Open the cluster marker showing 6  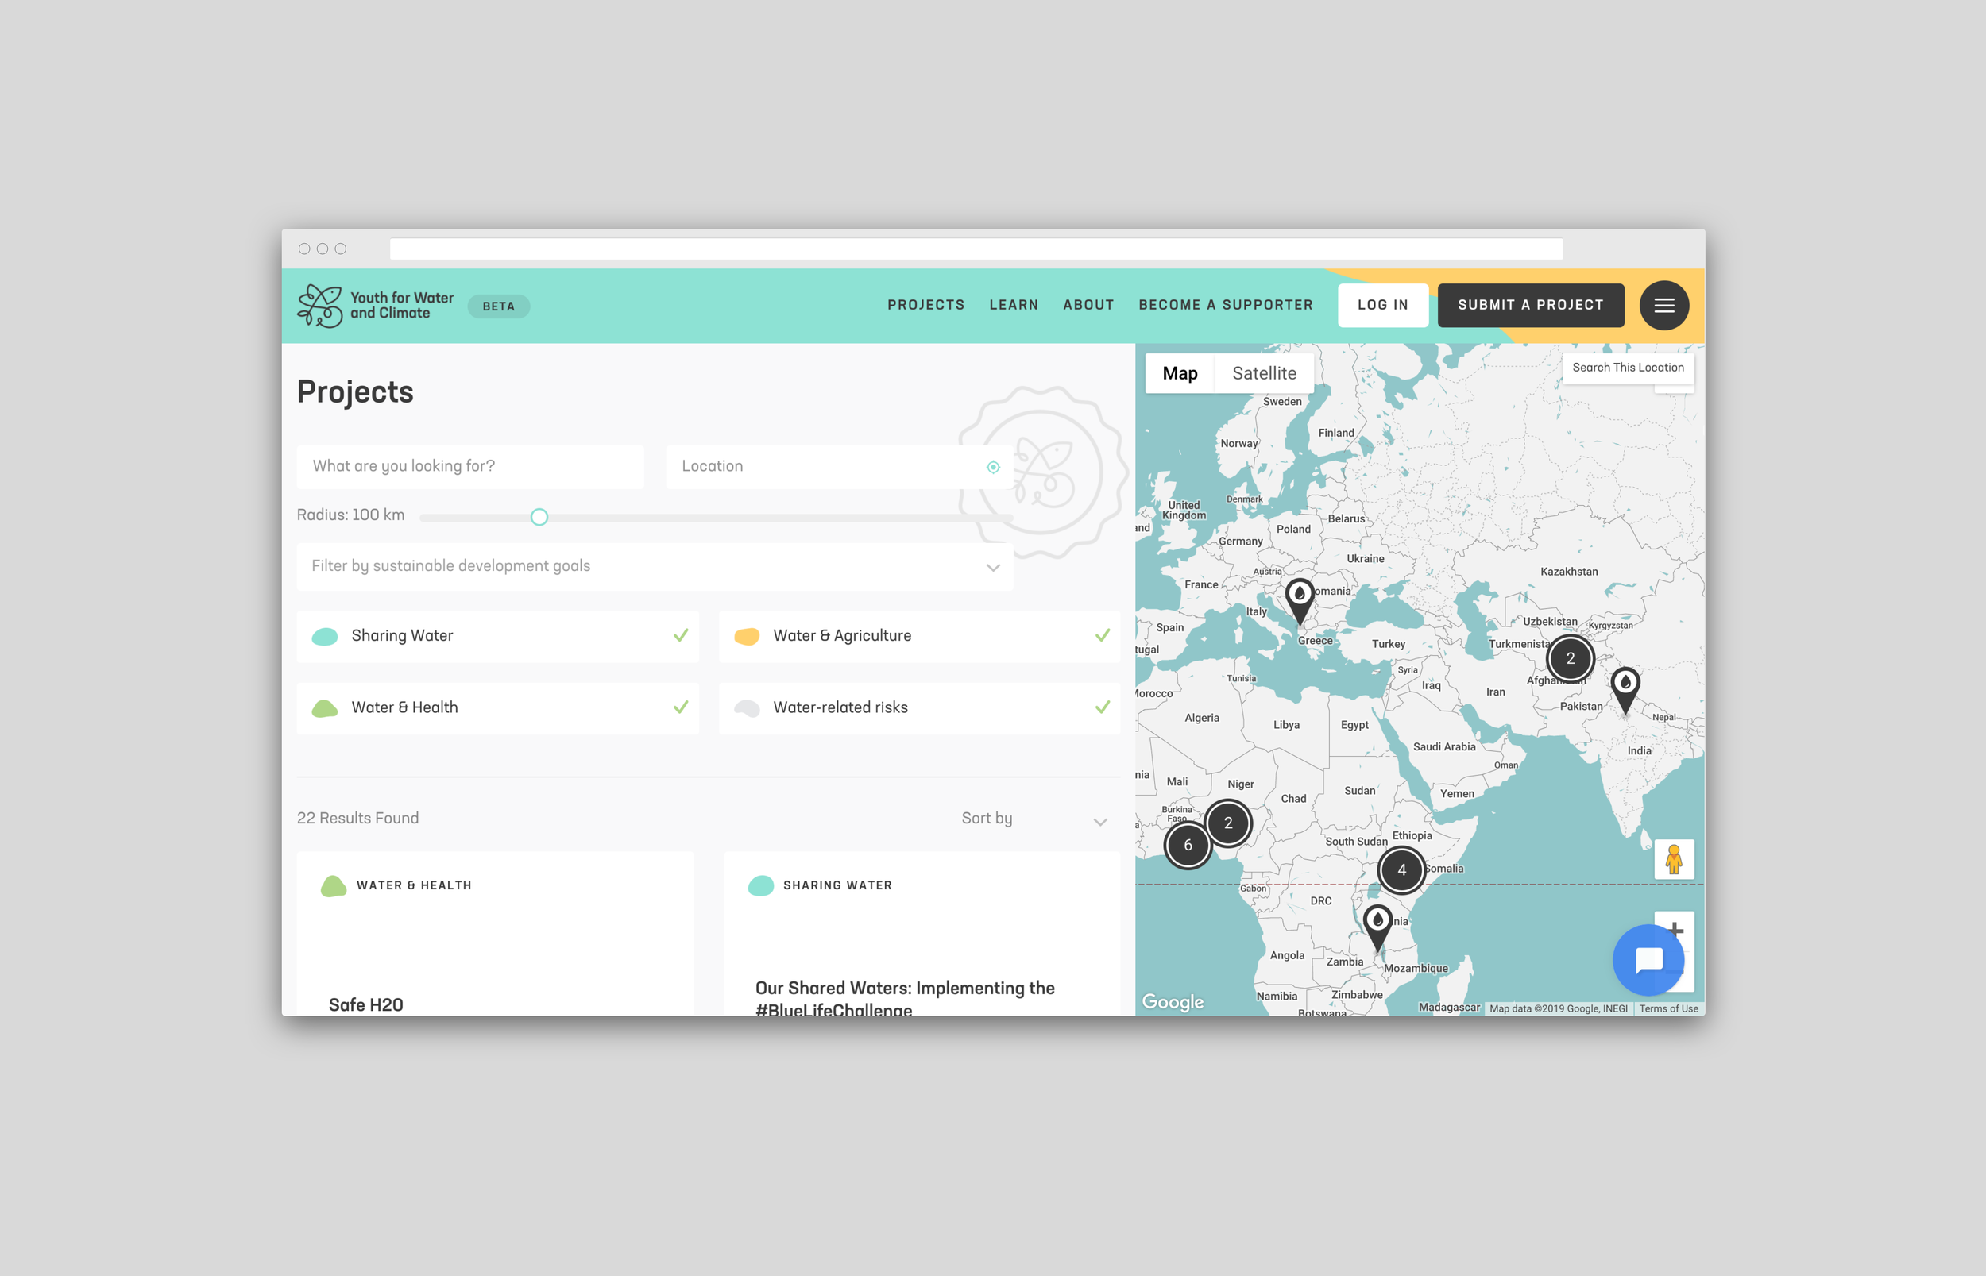(1188, 845)
